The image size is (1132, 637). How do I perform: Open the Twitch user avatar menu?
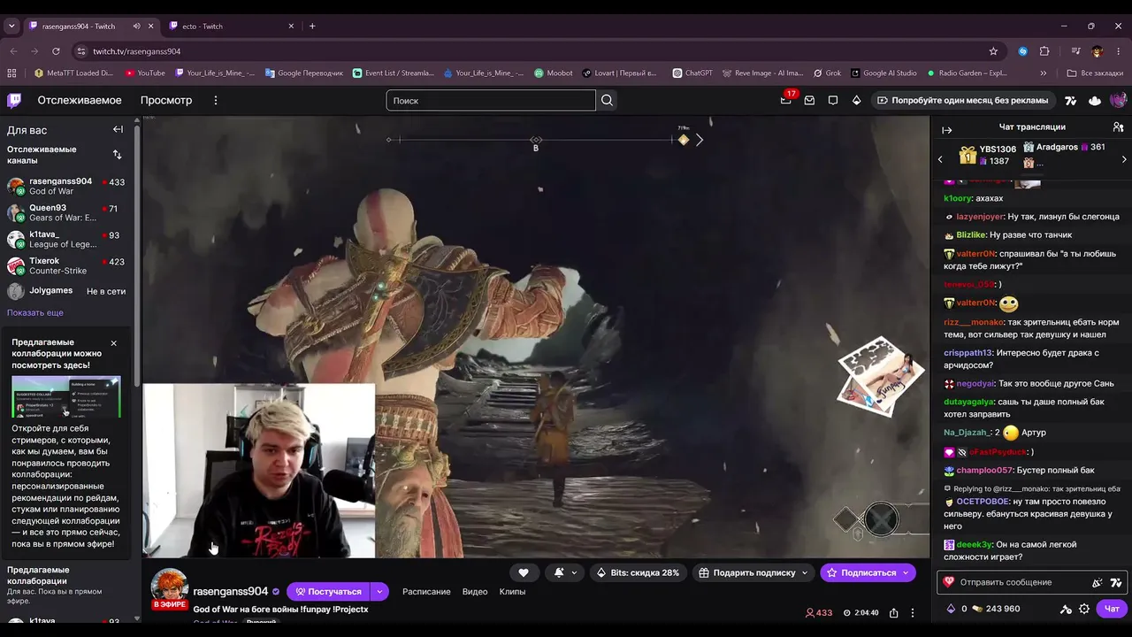point(1118,100)
